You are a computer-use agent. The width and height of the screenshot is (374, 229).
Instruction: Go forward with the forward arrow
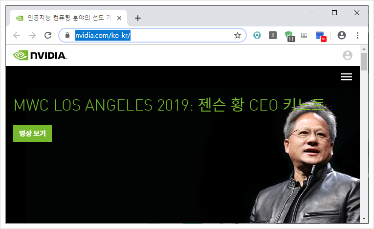click(32, 35)
